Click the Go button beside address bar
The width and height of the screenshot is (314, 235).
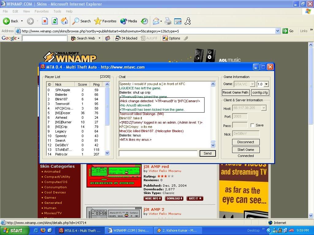[288, 31]
